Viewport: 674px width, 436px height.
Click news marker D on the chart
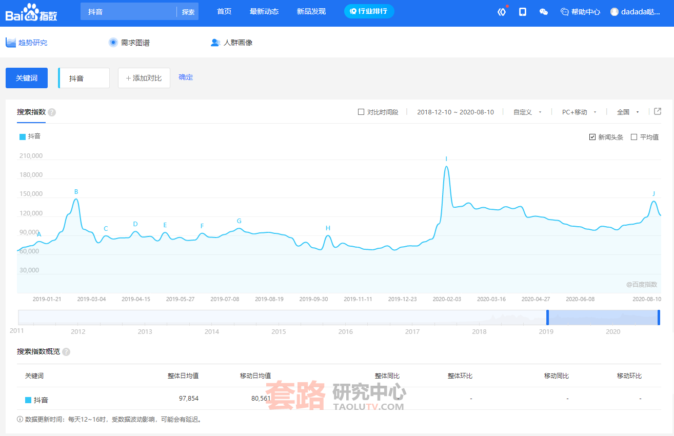pos(135,224)
